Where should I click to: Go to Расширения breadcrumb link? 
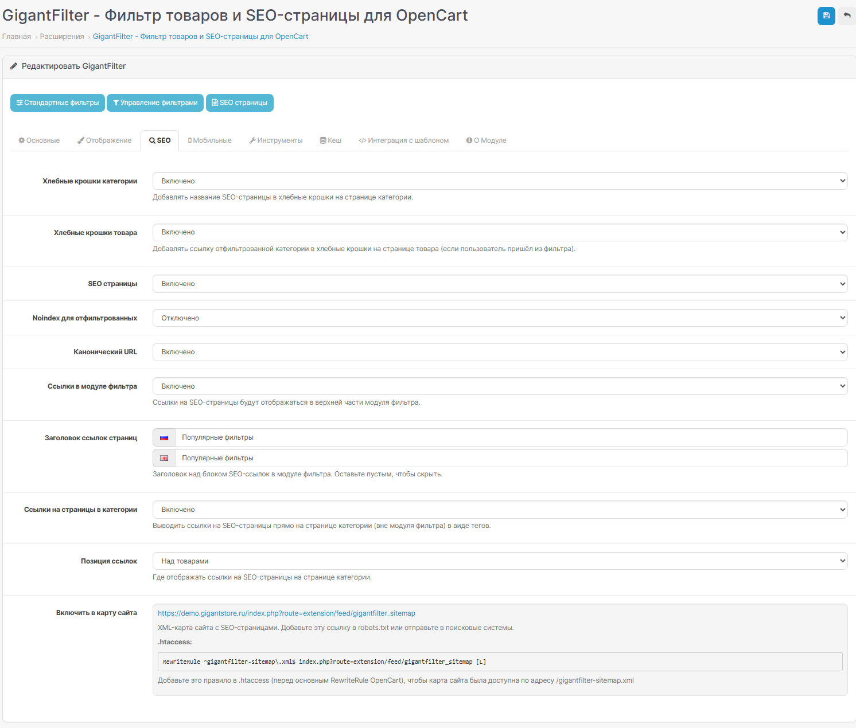point(62,36)
